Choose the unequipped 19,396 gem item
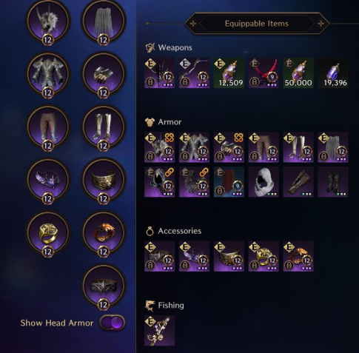The image size is (359, 353). click(x=333, y=73)
